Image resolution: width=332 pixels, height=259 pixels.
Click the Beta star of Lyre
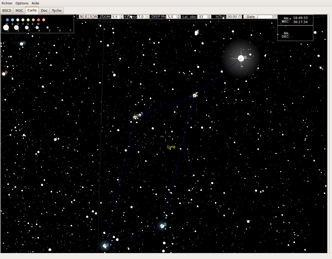162,226
